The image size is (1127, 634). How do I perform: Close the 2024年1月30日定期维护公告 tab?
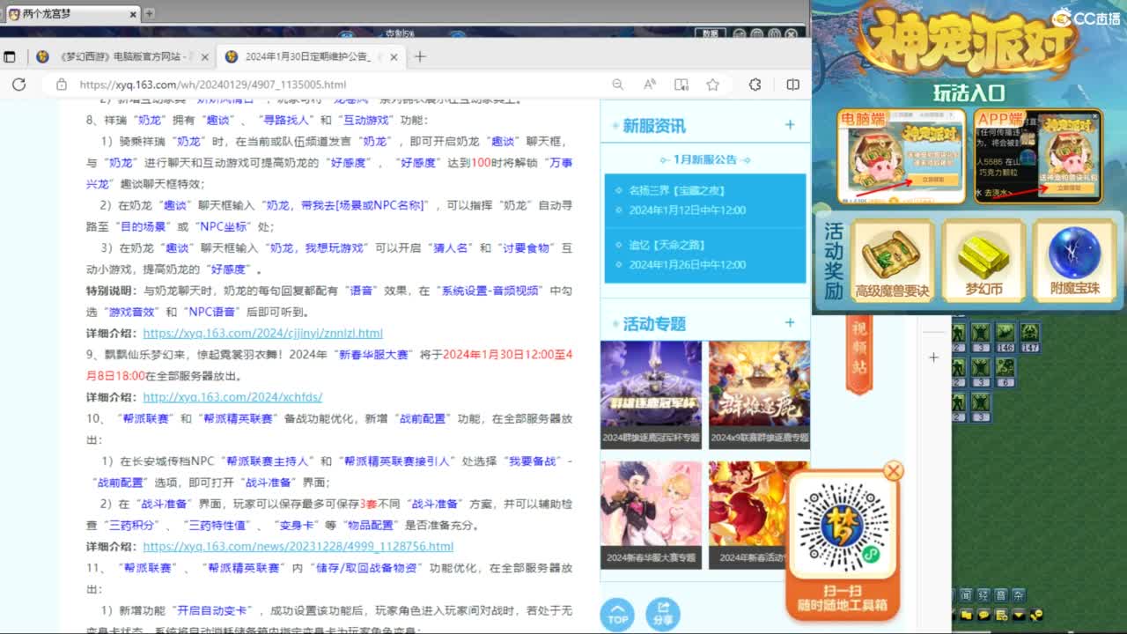click(394, 56)
